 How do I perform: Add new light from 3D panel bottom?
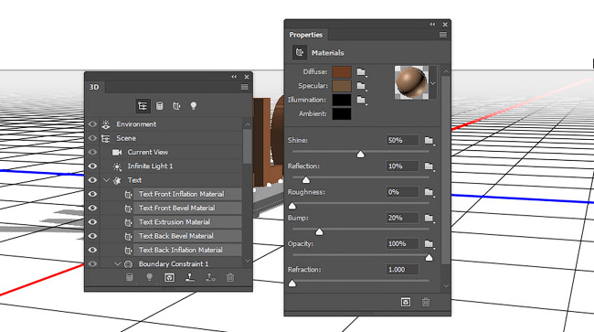pyautogui.click(x=149, y=278)
